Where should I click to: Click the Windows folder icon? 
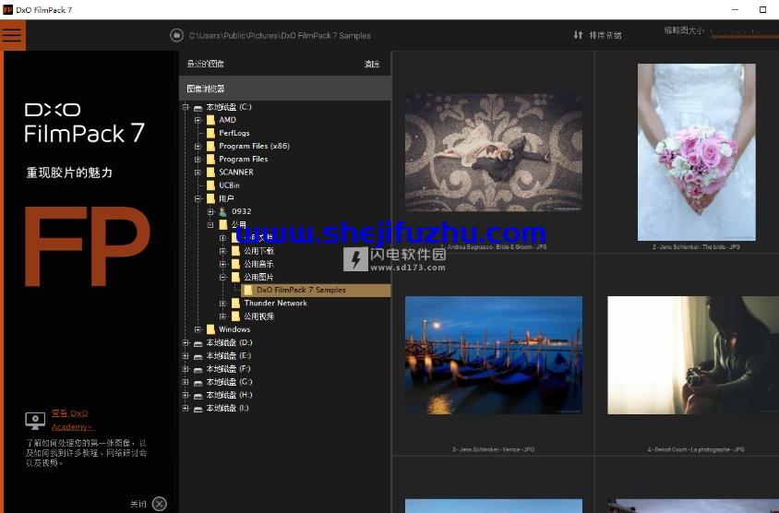(x=210, y=329)
